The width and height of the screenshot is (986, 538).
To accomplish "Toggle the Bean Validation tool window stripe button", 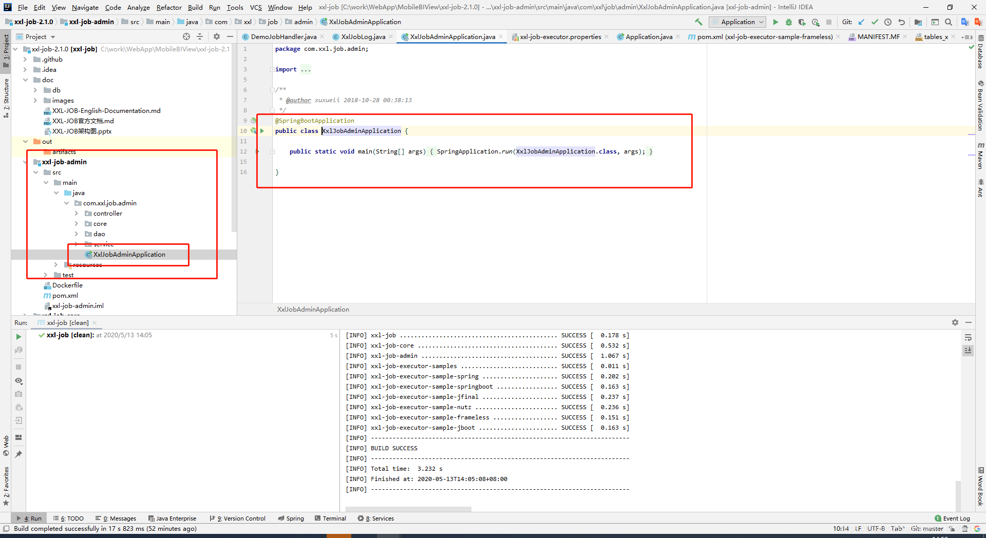I will (980, 106).
